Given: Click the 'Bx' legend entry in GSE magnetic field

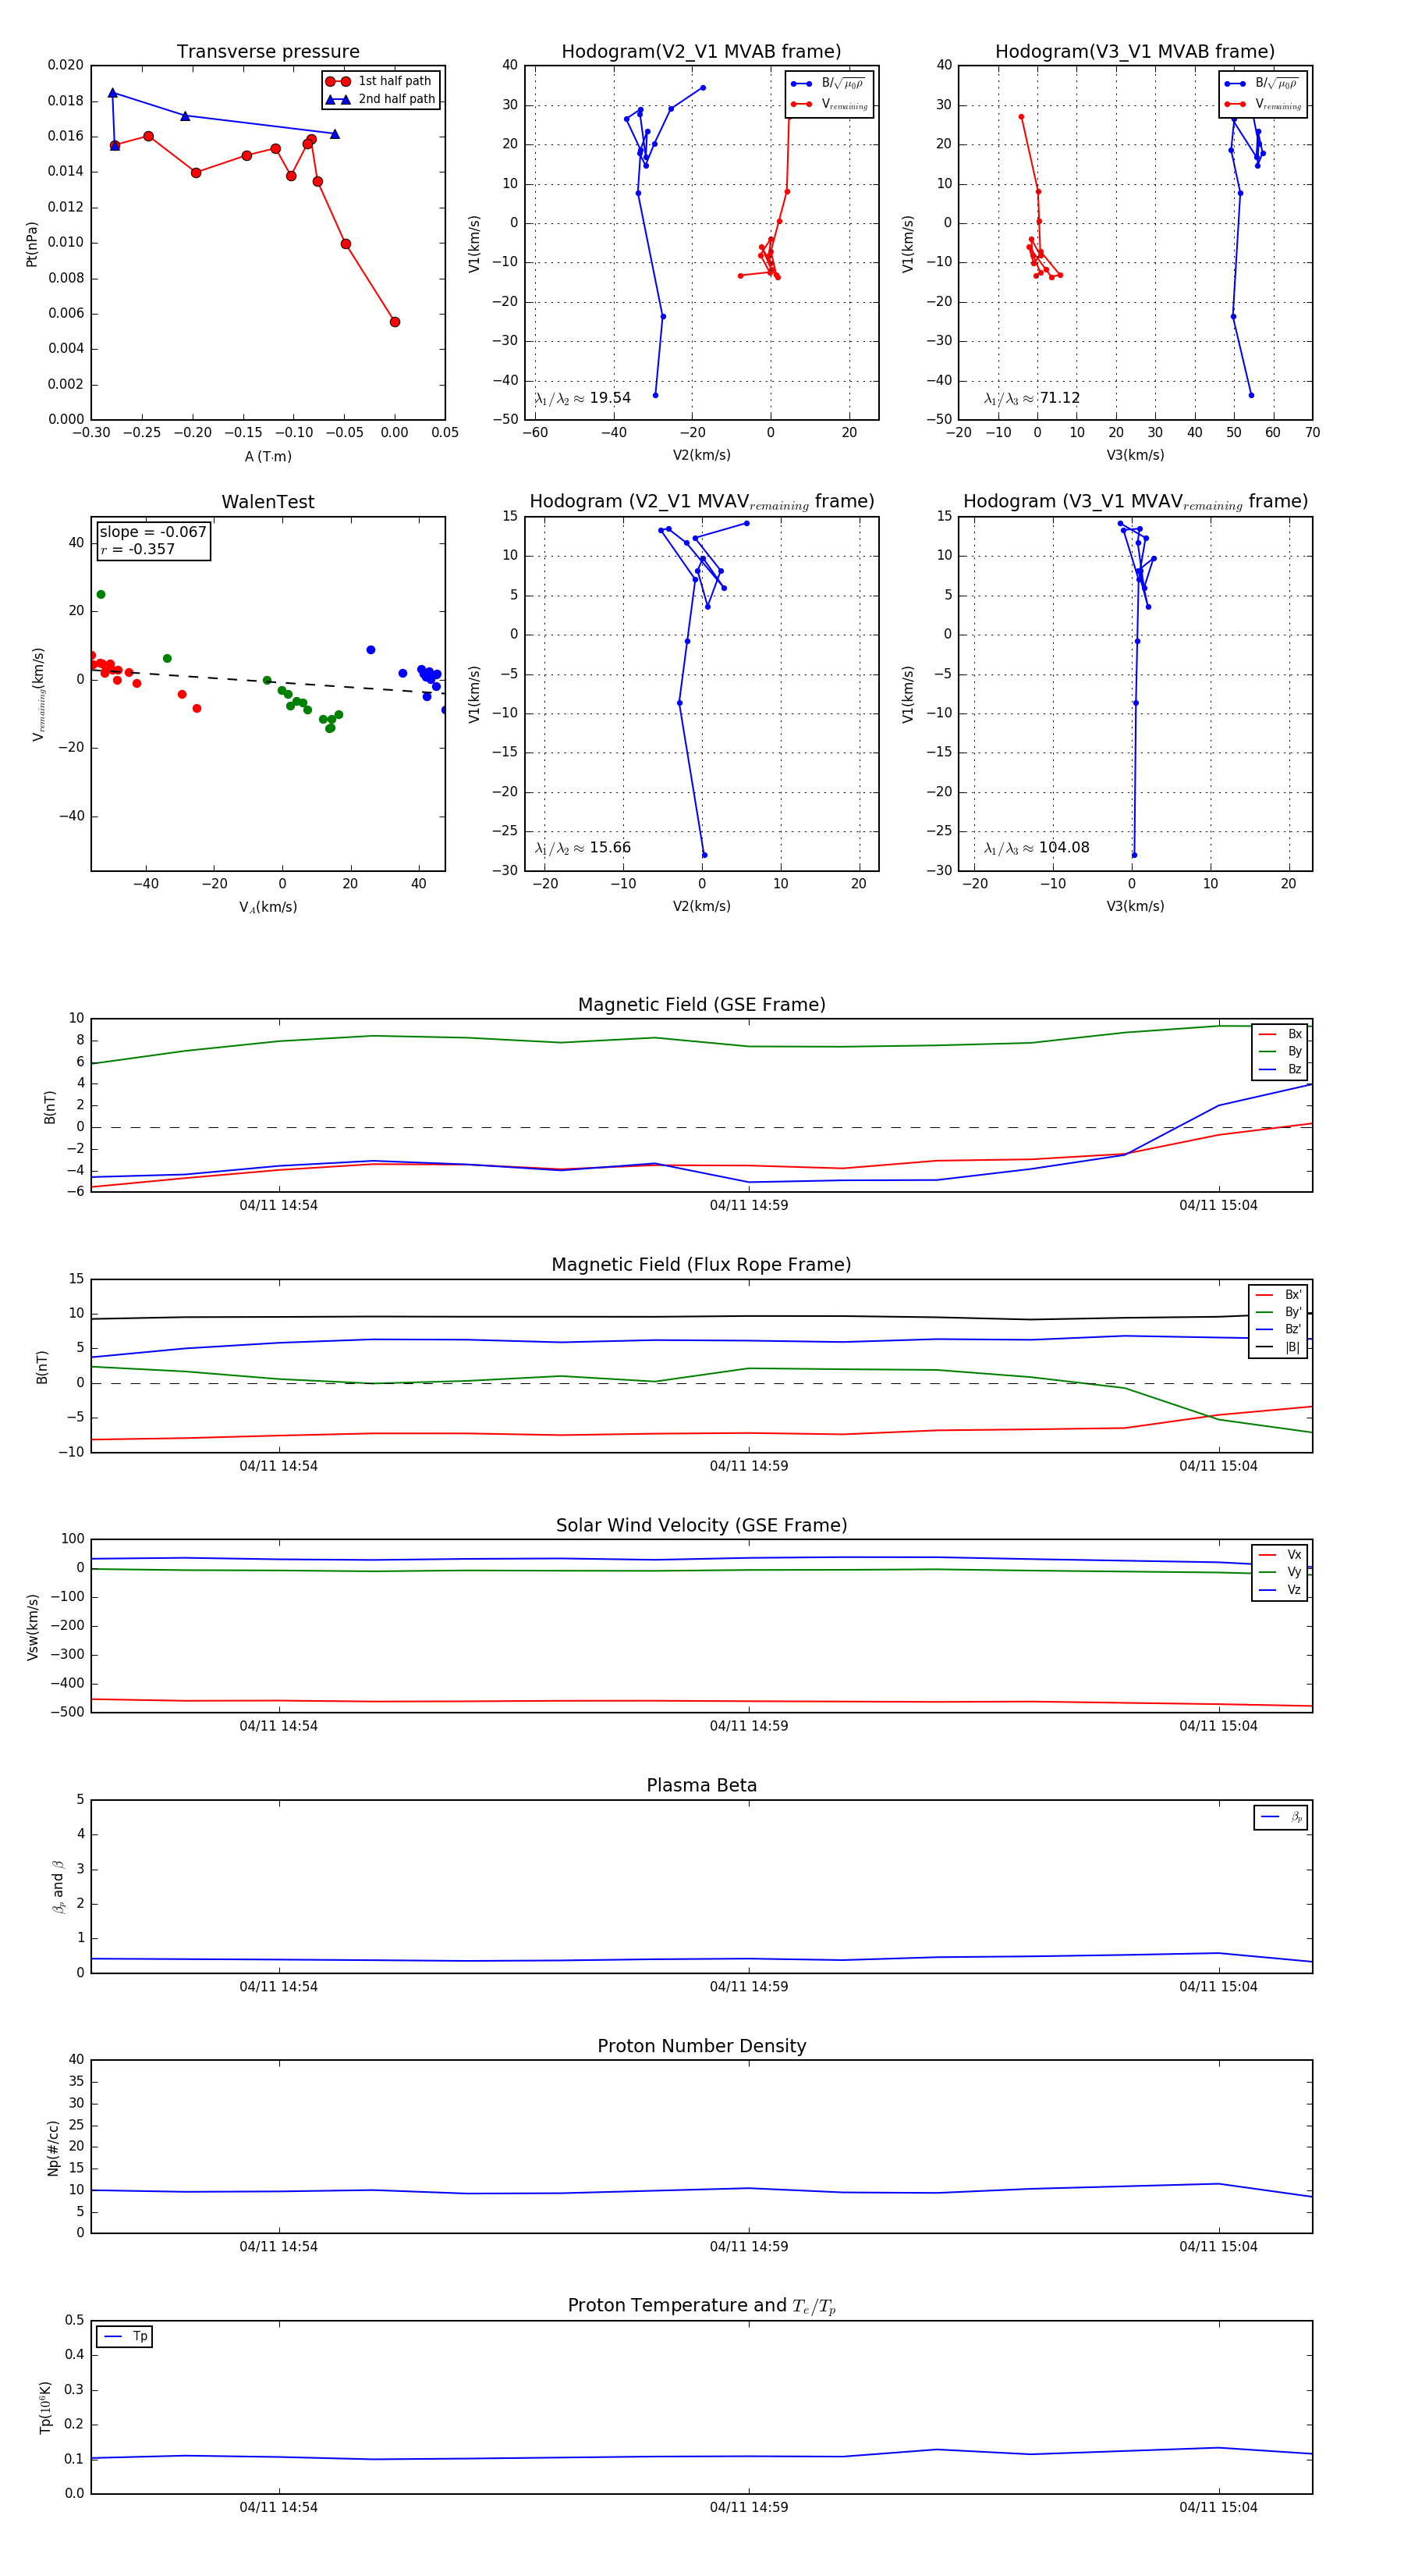Looking at the screenshot, I should 1281,1034.
